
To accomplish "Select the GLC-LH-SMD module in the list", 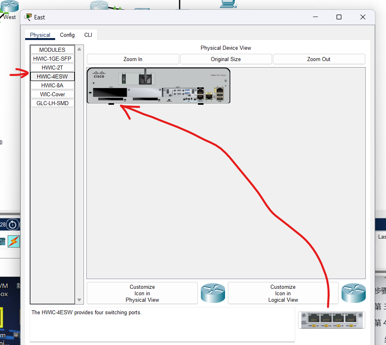I will click(x=52, y=103).
